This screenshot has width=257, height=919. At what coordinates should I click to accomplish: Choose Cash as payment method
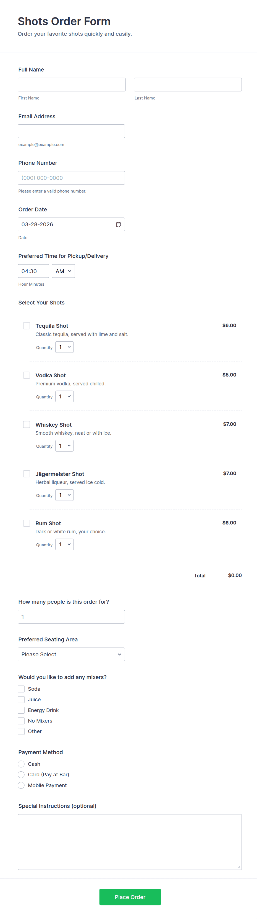coord(21,764)
